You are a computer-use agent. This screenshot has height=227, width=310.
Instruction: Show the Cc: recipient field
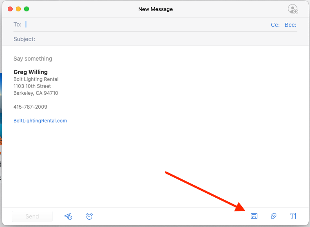pyautogui.click(x=275, y=25)
